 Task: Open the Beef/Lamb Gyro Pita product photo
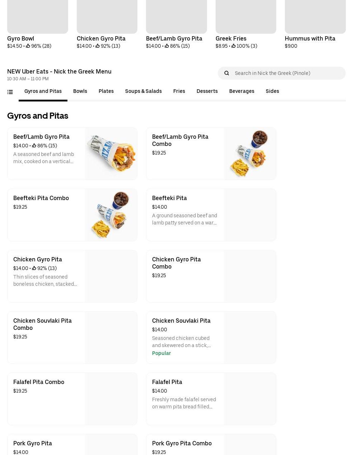[111, 153]
